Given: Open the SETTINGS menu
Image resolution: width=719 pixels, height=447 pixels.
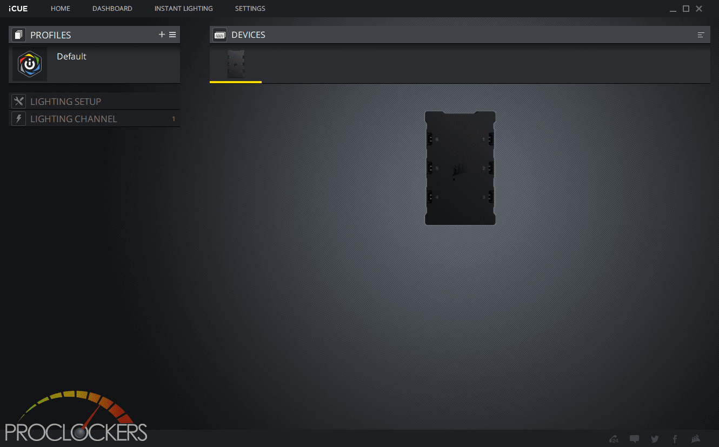Looking at the screenshot, I should (250, 9).
